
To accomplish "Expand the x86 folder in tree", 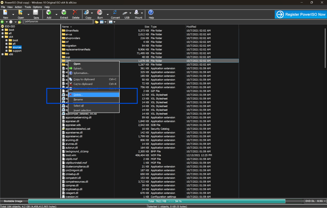I will (2, 54).
